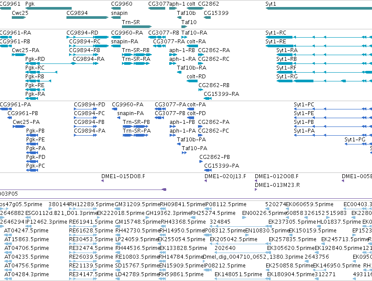
Task: Select EST AT04247.5prime
Action: pos(8,235)
